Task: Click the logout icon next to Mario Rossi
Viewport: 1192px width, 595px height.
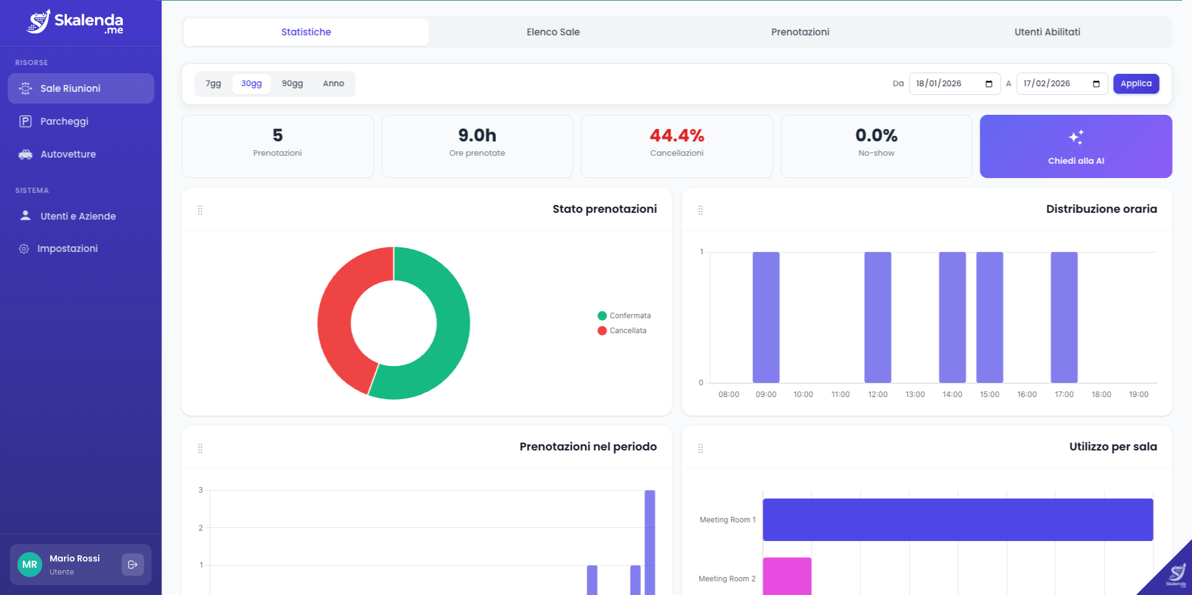Action: point(132,565)
